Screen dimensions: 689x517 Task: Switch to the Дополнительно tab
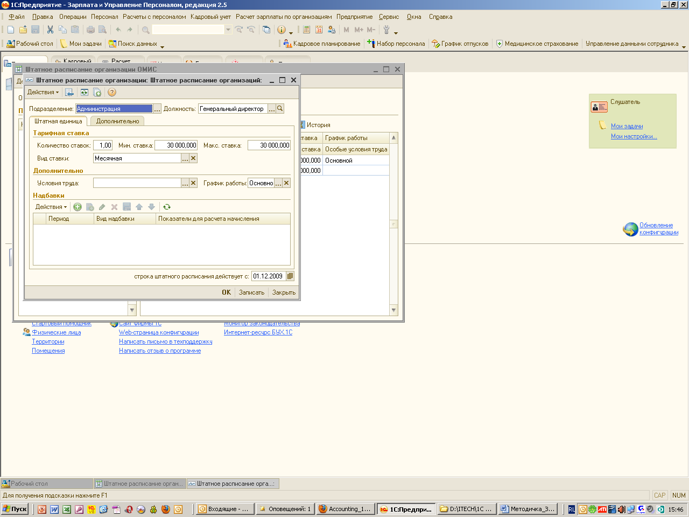pos(117,121)
